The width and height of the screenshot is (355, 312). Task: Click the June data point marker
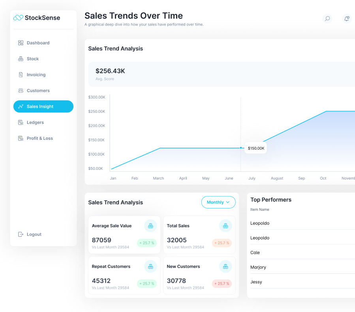click(241, 148)
